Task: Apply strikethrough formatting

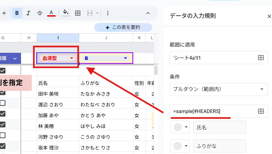Action: coord(40,13)
